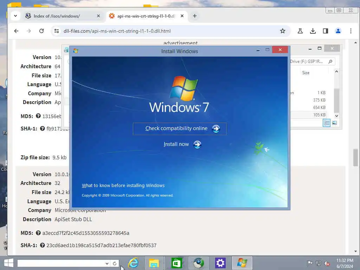
Task: Expand Chrome tab search dropdown
Action: 15,16
